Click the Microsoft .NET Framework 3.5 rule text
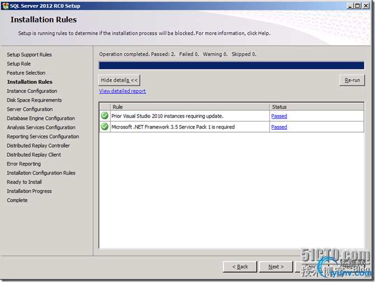This screenshot has width=375, height=282. point(173,127)
